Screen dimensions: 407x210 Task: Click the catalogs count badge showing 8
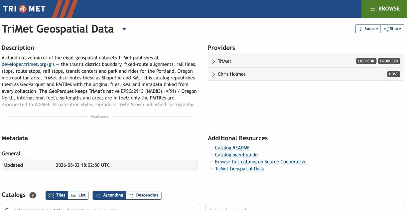(33, 195)
